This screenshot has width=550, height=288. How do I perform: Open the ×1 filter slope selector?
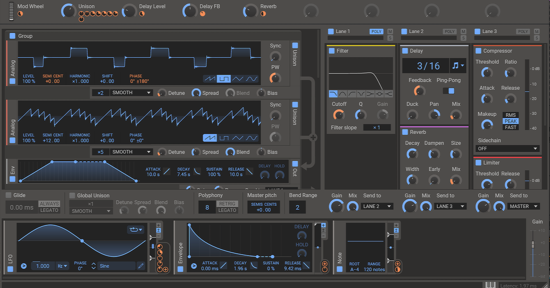point(377,127)
